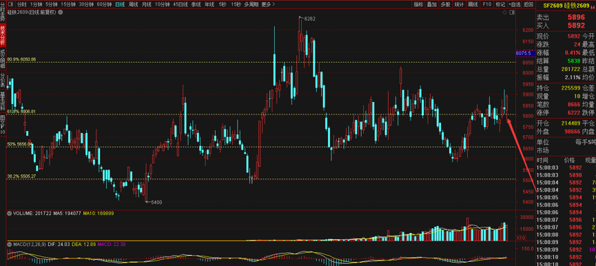The height and width of the screenshot is (266, 596).
Task: Click the 开仓 214489 value
Action: click(x=571, y=123)
